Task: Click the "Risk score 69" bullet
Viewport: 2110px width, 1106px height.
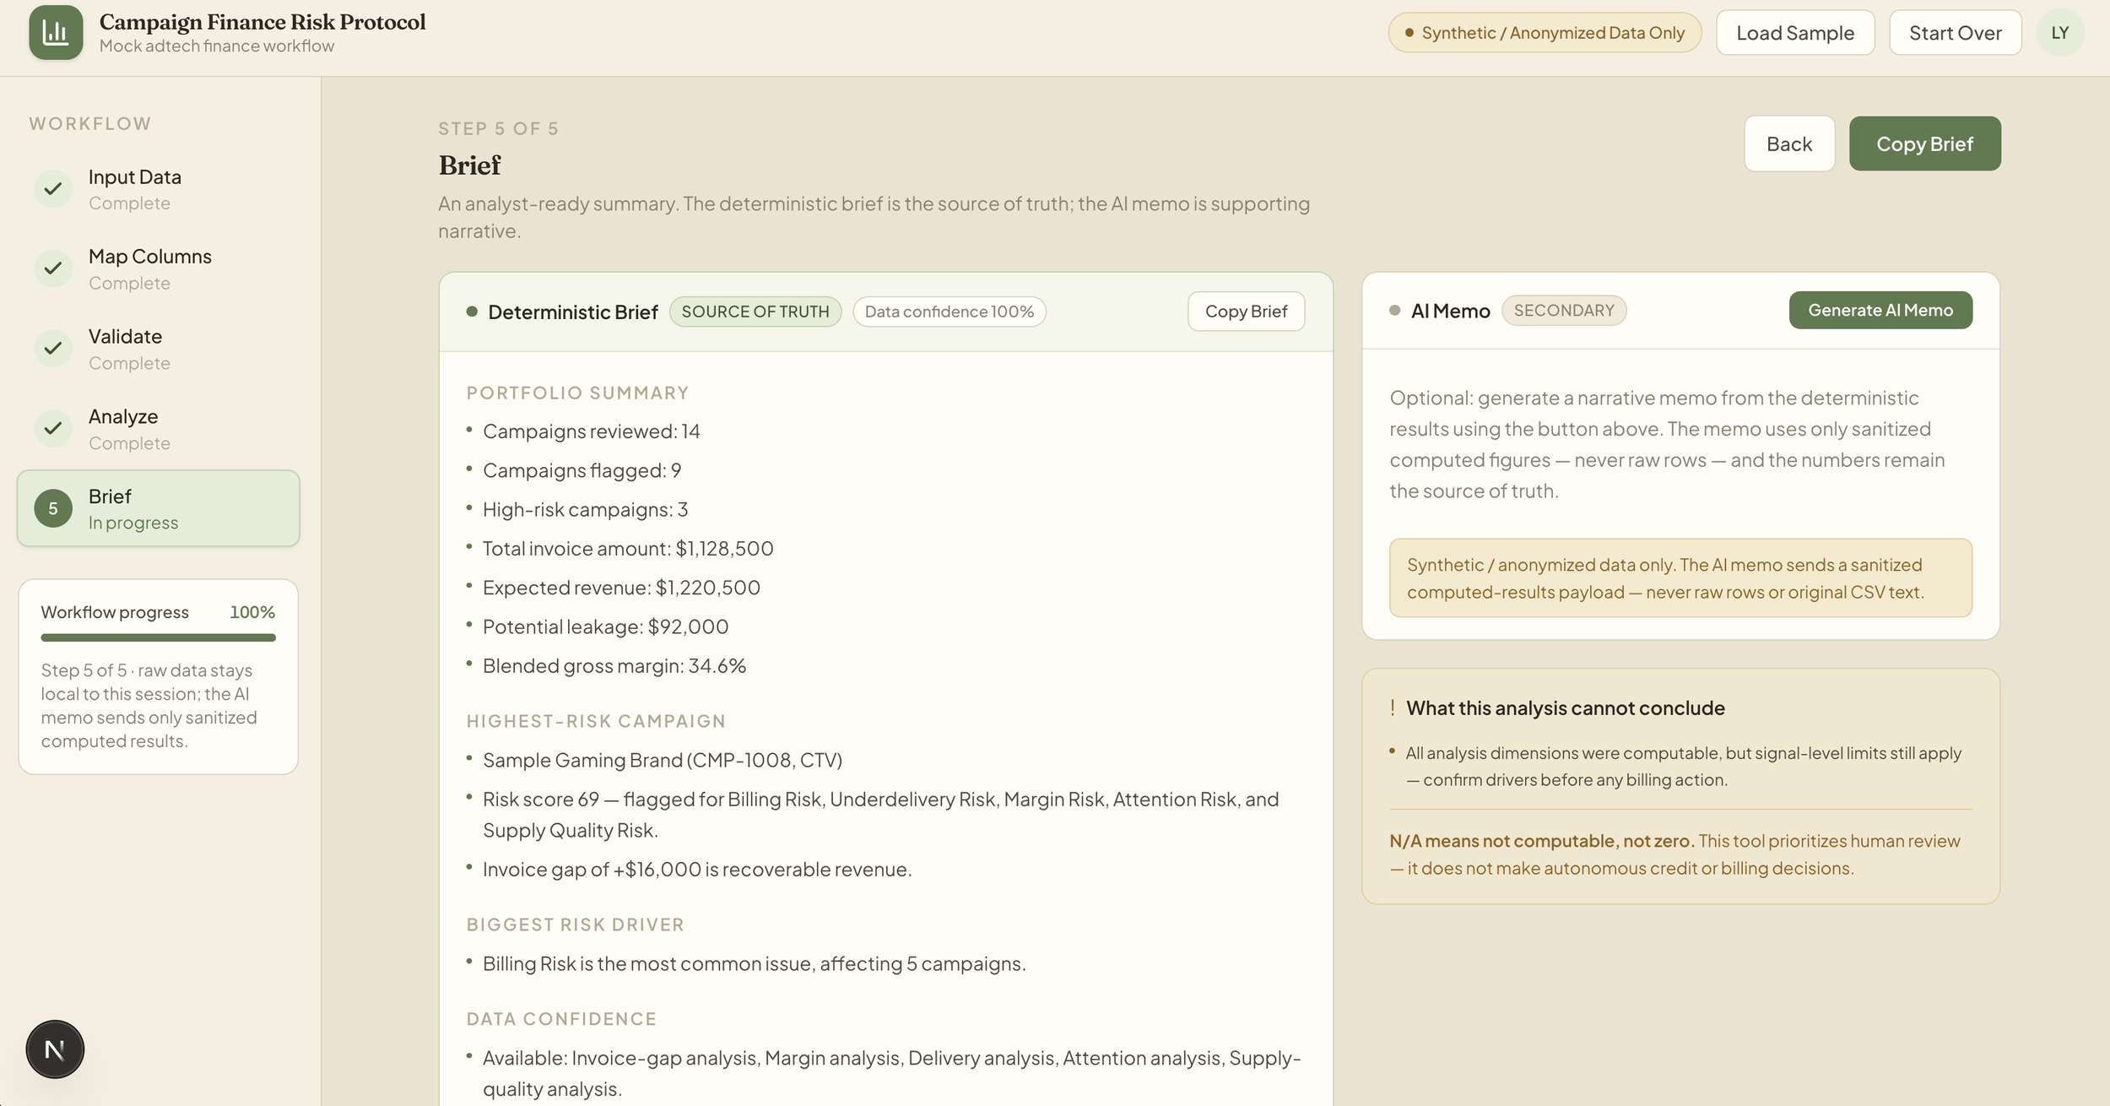Action: coord(880,815)
